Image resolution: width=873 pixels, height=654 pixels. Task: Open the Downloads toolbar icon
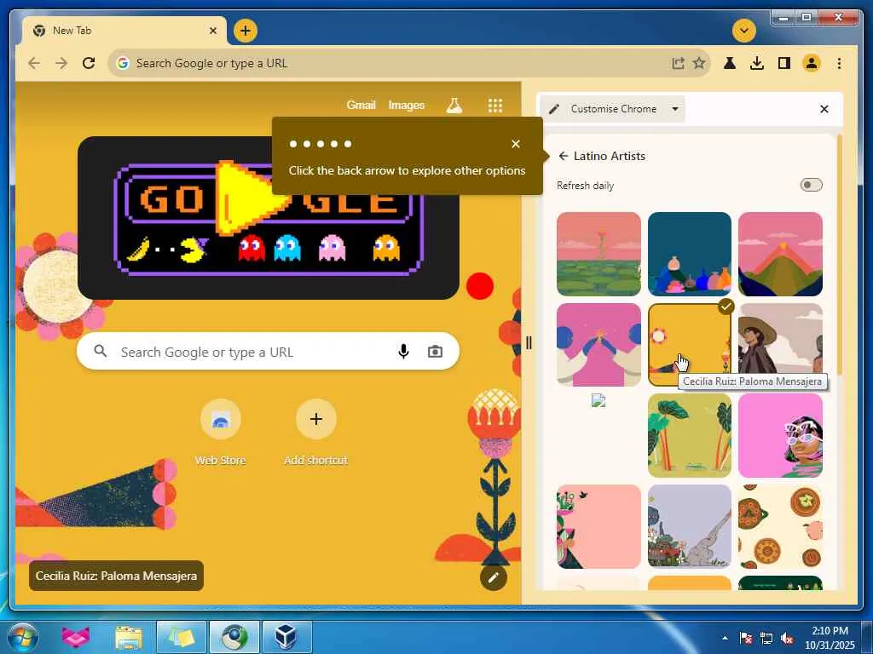coord(757,63)
